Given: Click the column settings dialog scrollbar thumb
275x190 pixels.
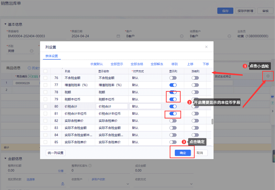Looking at the screenshot, I should (212, 122).
